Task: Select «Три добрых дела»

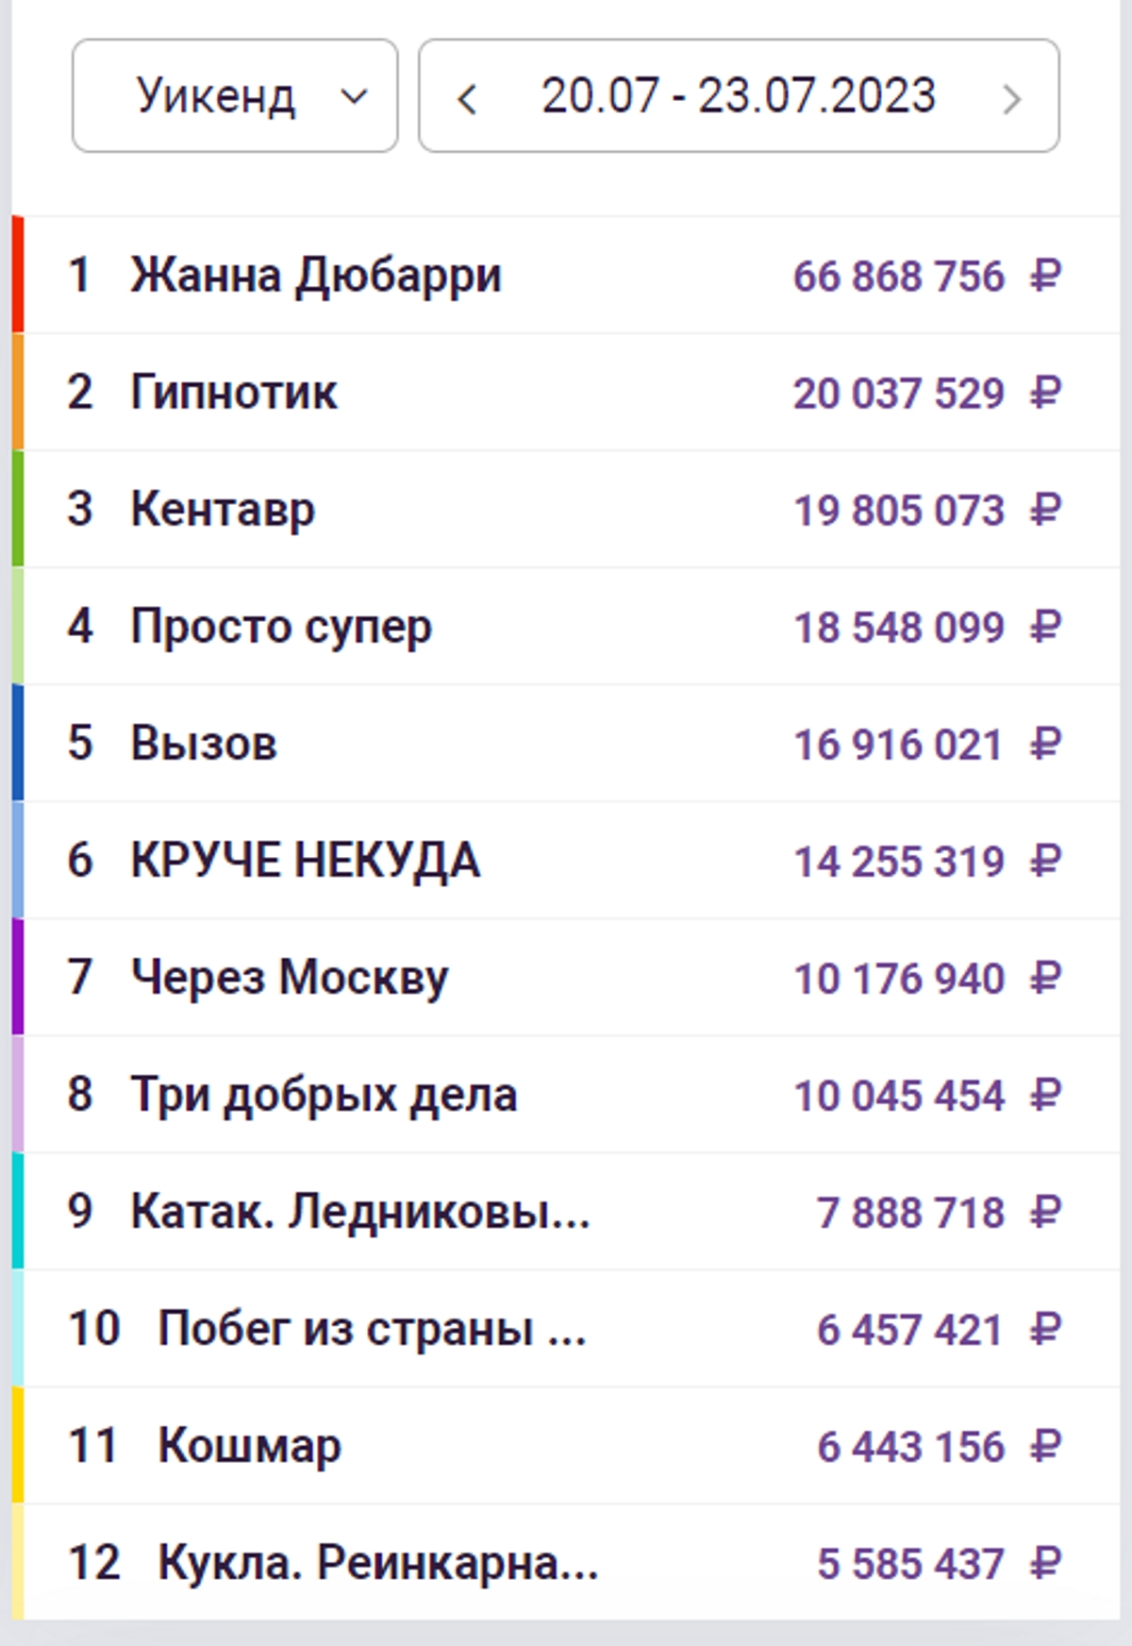Action: tap(323, 1095)
